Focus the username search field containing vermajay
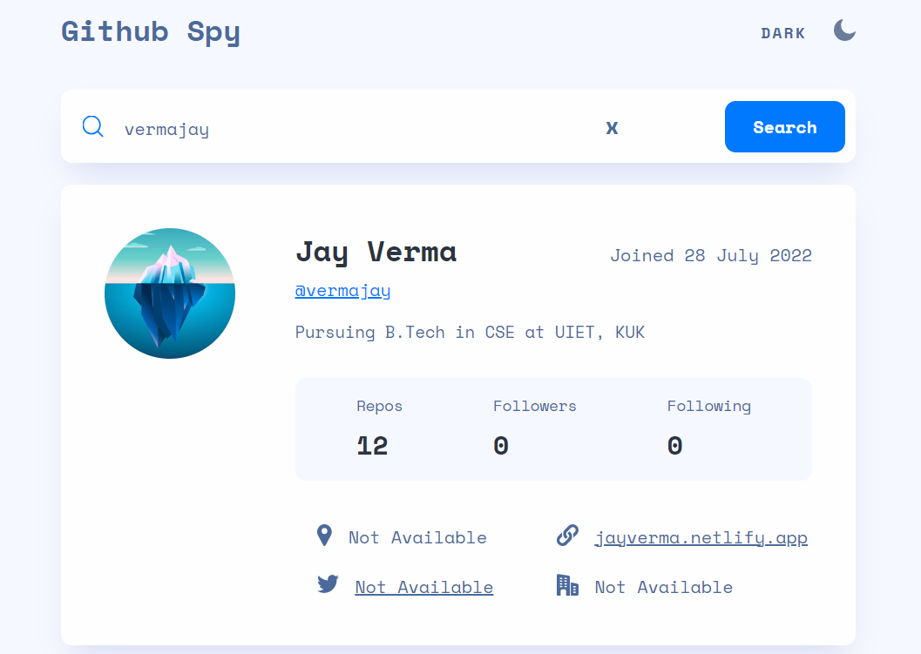This screenshot has width=921, height=654. (x=352, y=129)
